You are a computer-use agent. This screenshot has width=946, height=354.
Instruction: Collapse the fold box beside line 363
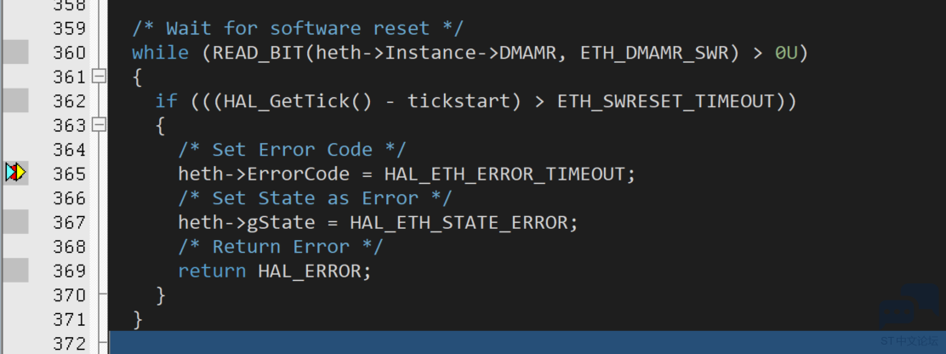pyautogui.click(x=99, y=125)
